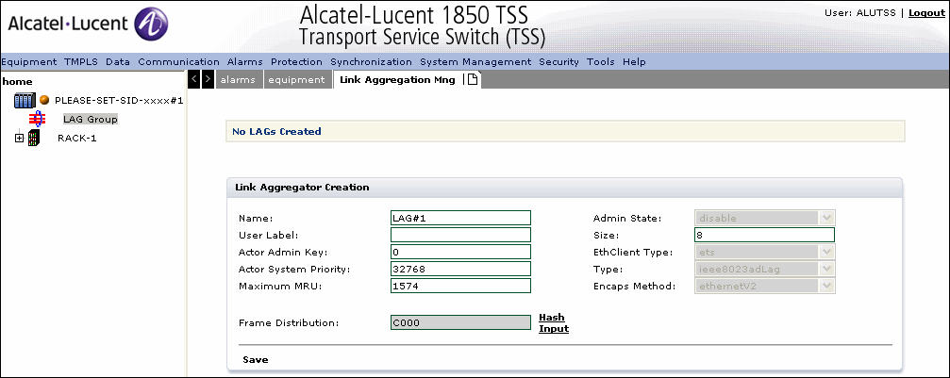The image size is (950, 378).
Task: Click the network element shelf icon
Action: click(25, 100)
